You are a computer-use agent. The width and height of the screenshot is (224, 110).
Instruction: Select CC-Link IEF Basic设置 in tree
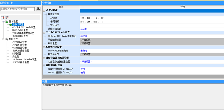(24, 27)
